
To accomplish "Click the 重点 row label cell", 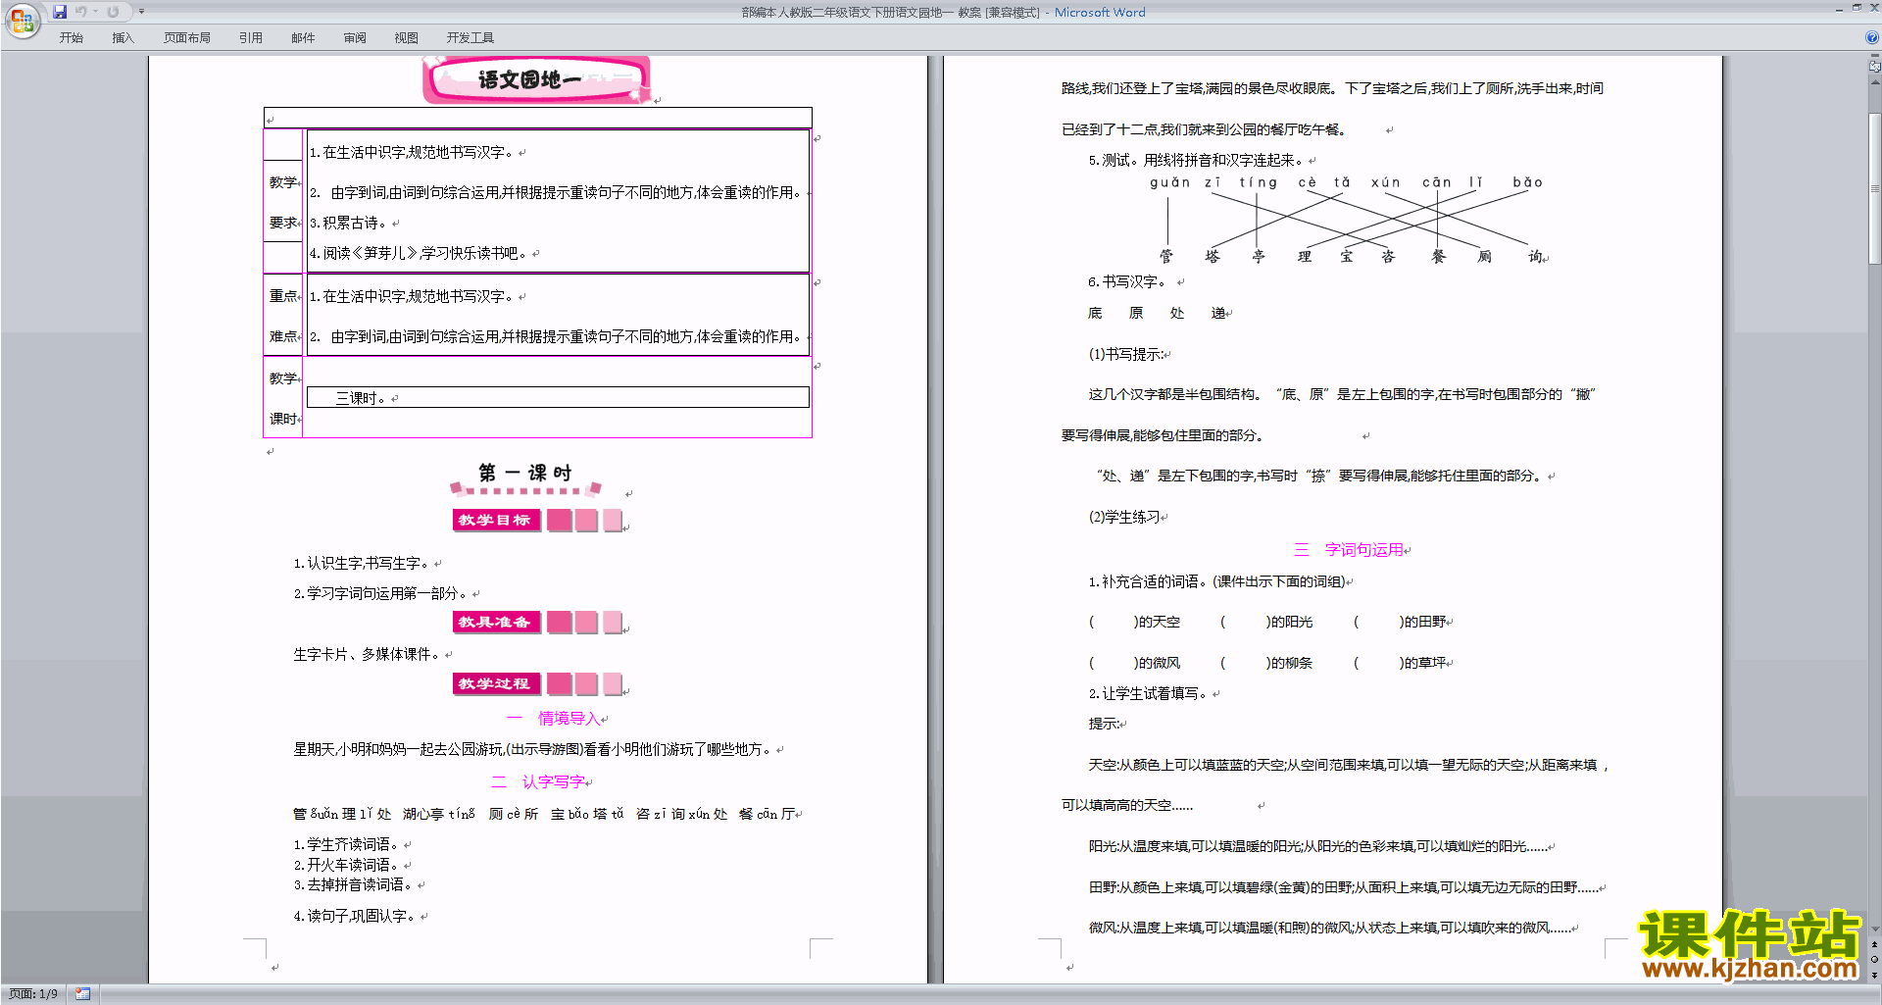I will tap(283, 296).
